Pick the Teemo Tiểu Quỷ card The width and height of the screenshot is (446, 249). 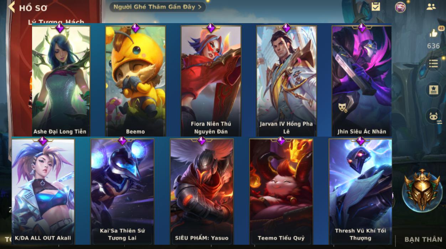tap(281, 191)
